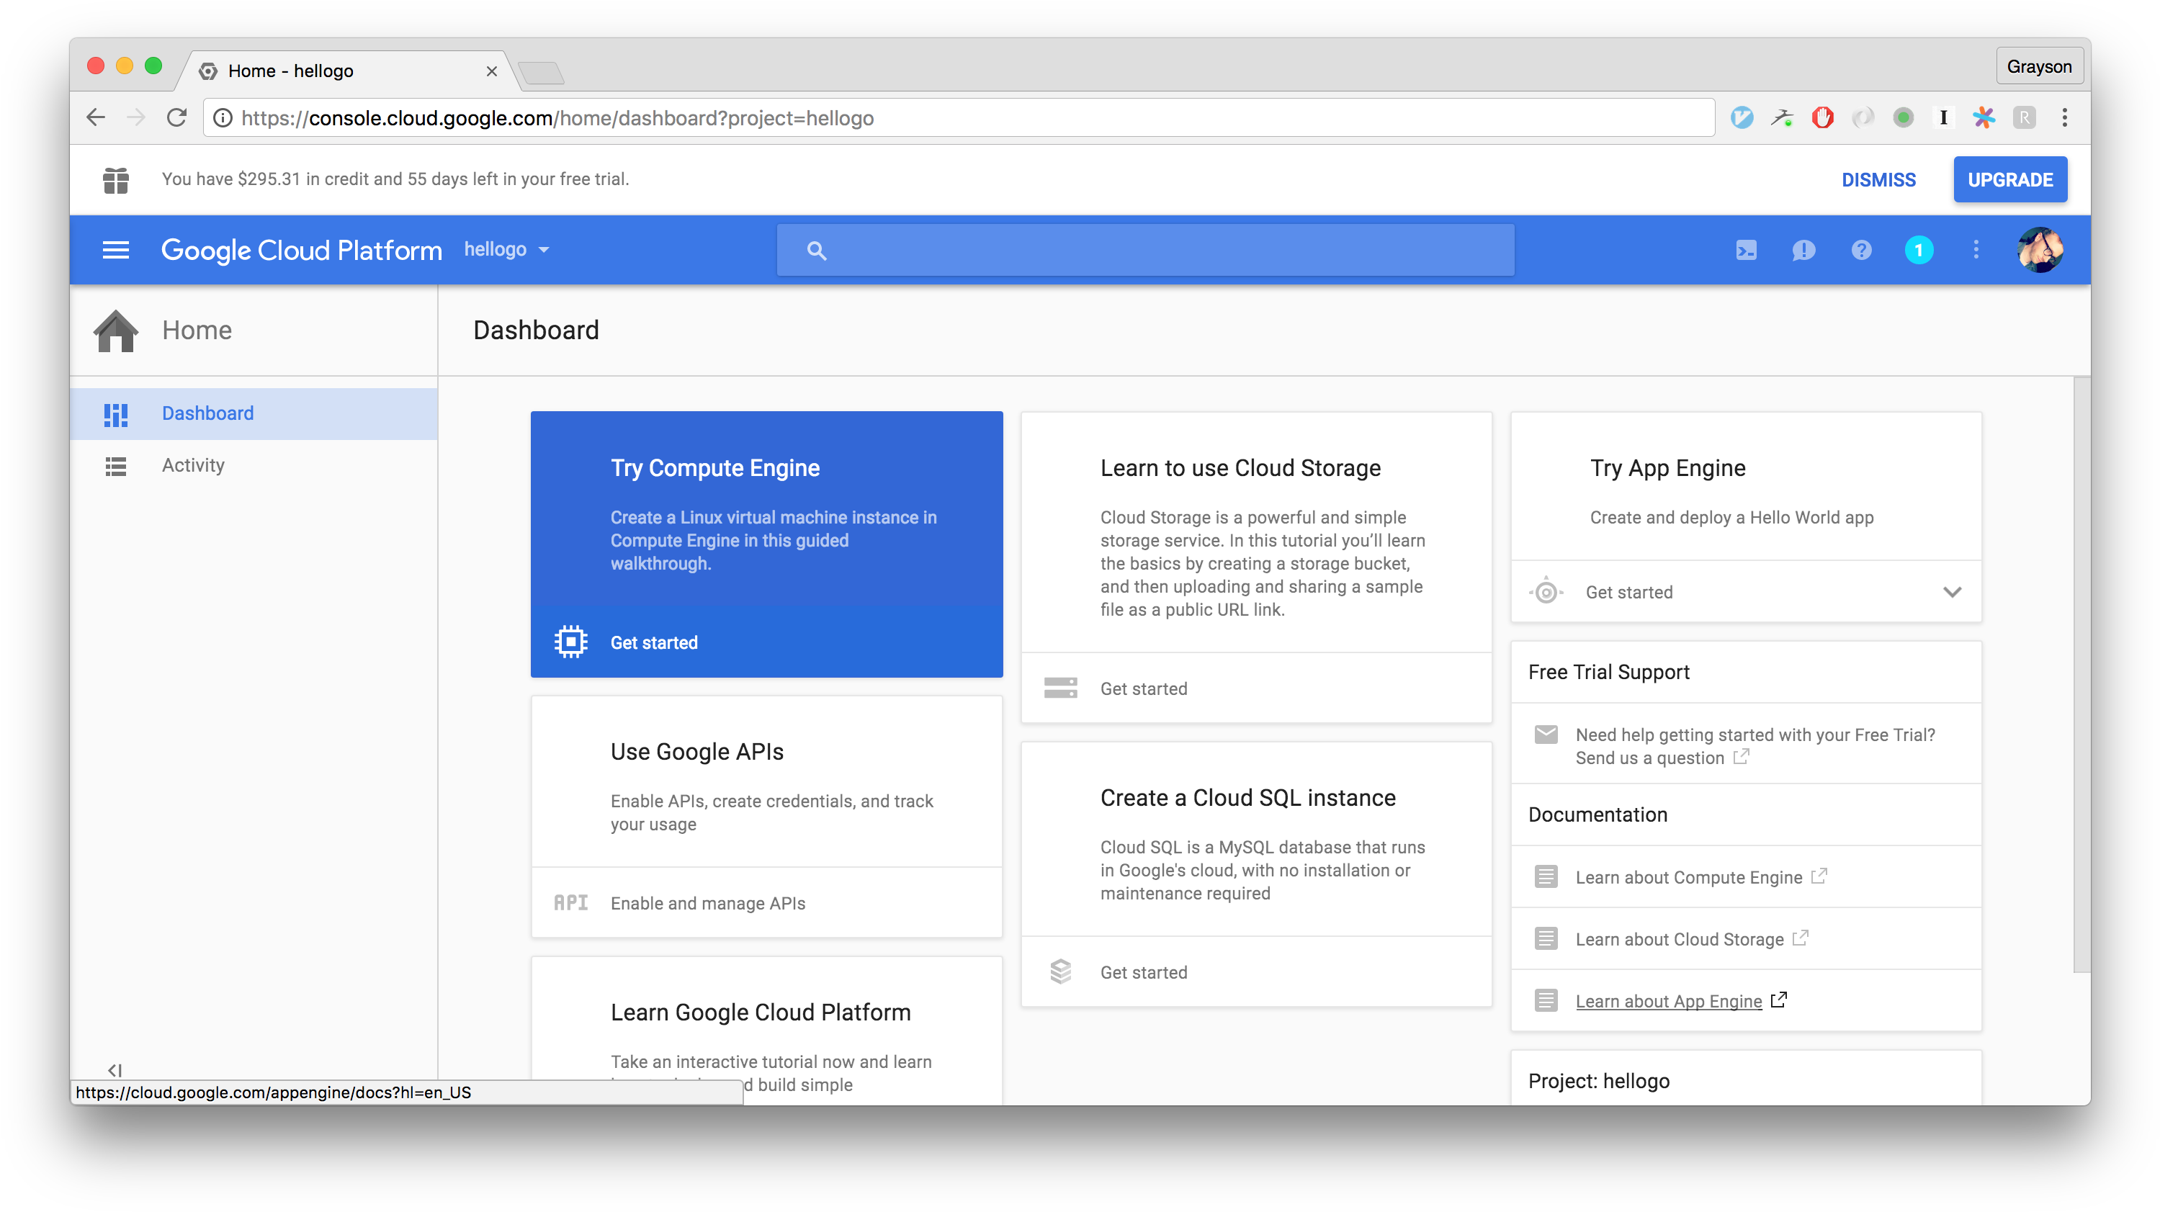The height and width of the screenshot is (1212, 2160).
Task: Open the header three-dot settings menu
Action: coord(1976,250)
